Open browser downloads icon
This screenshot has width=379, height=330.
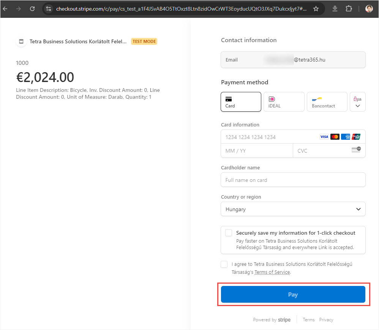(335, 8)
